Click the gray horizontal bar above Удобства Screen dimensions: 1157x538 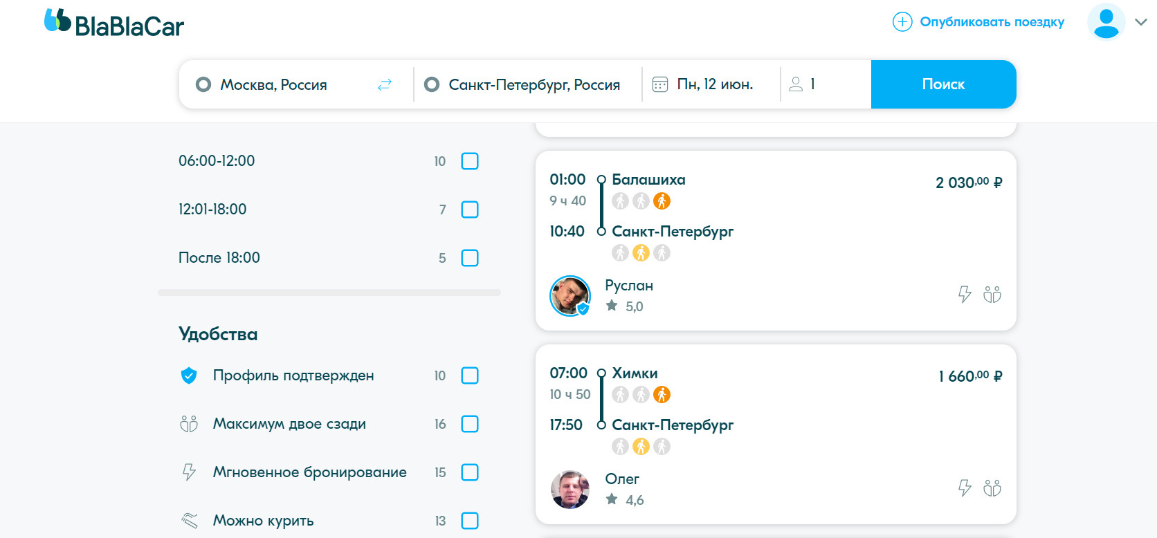click(x=329, y=293)
